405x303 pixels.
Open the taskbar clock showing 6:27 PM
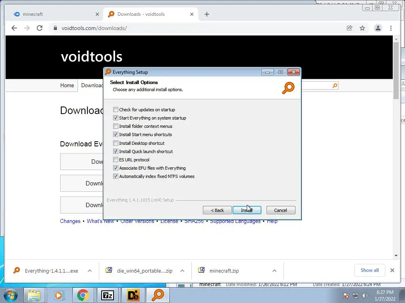[385, 296]
